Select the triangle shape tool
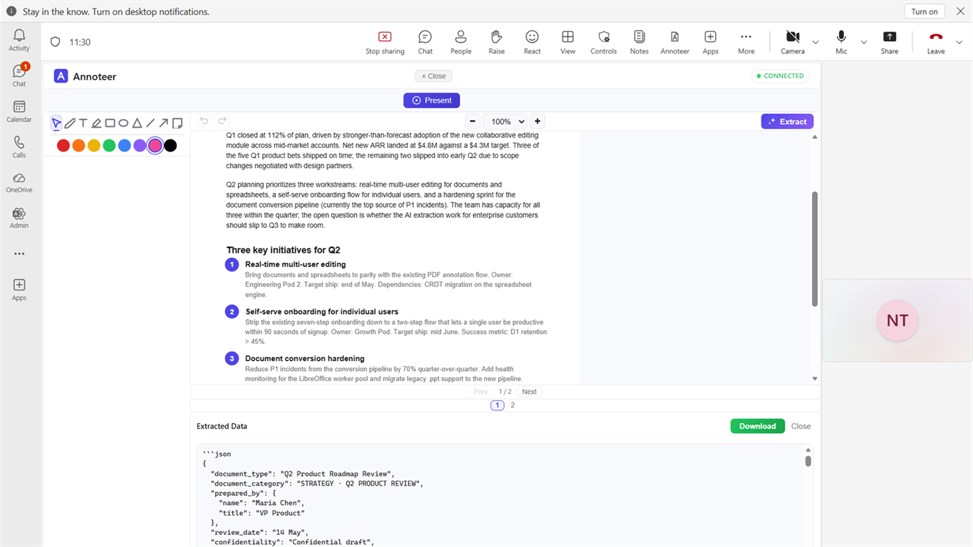The height and width of the screenshot is (547, 973). click(137, 123)
